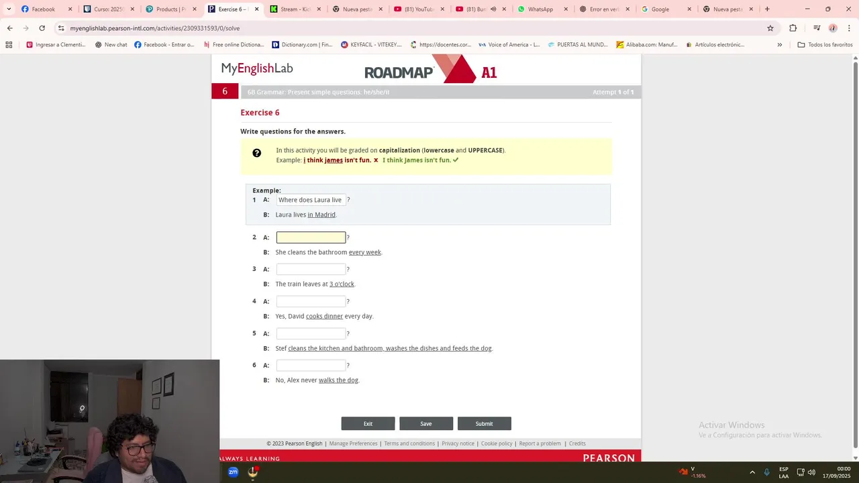Open Manage Preferences link
This screenshot has width=859, height=483.
click(x=353, y=443)
